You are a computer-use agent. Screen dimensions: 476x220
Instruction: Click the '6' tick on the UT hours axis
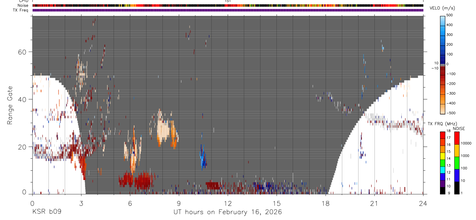pos(130,203)
